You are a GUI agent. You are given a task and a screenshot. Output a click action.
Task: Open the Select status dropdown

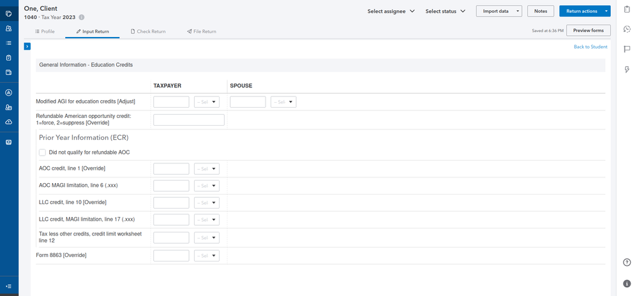point(445,11)
